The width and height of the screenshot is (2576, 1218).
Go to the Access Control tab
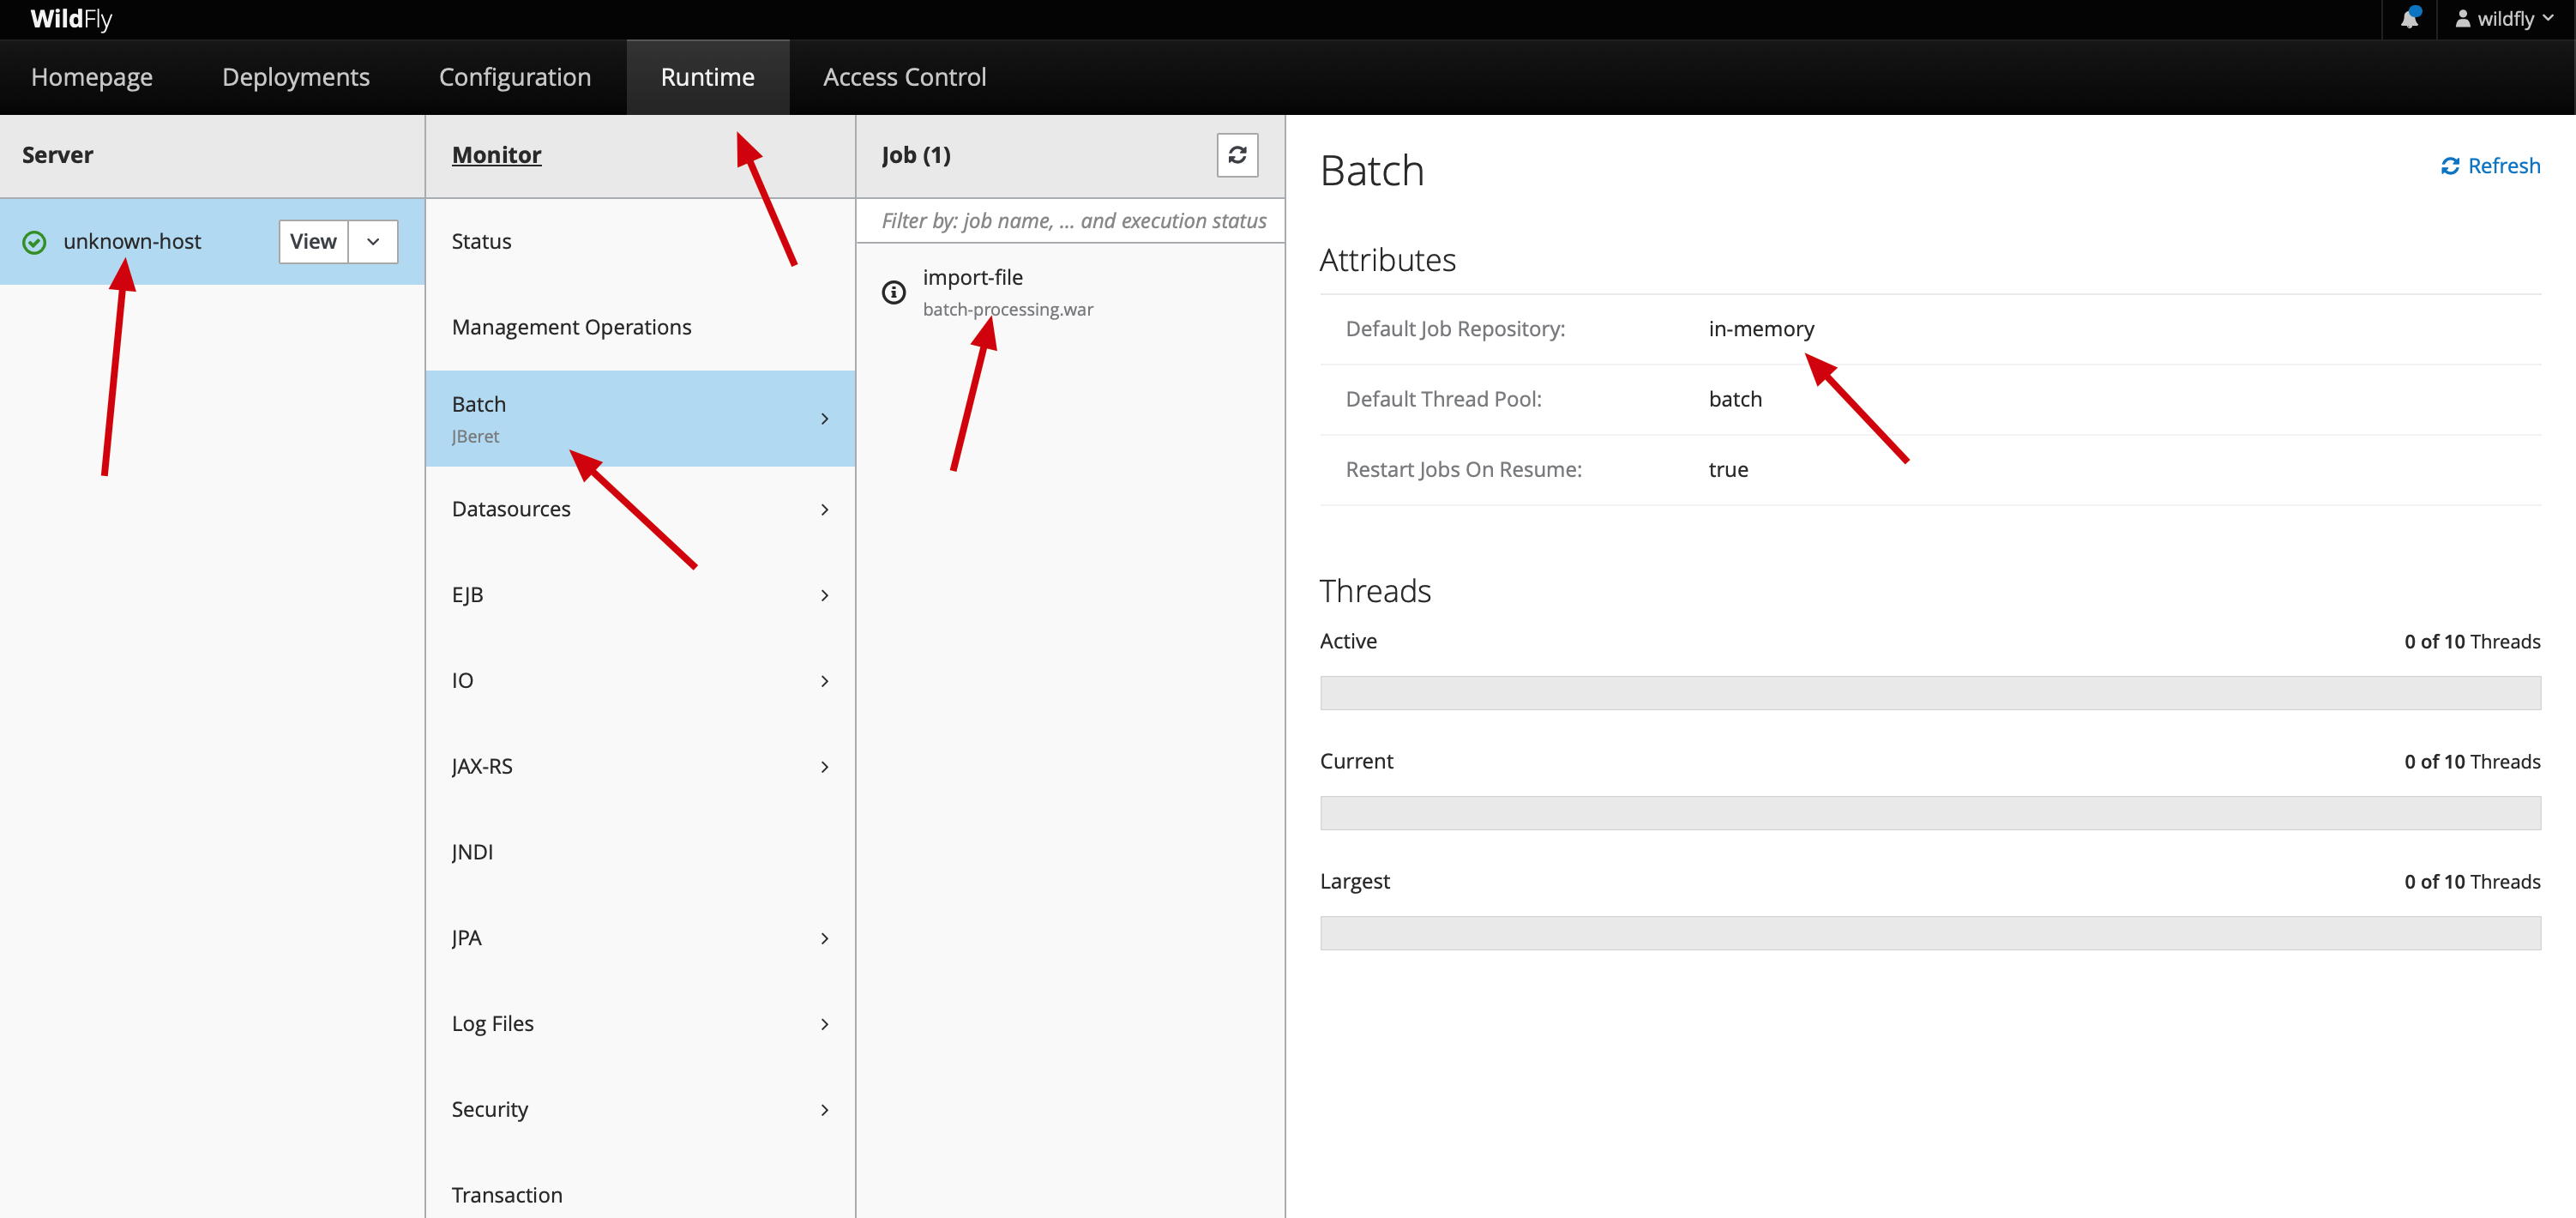pyautogui.click(x=904, y=77)
